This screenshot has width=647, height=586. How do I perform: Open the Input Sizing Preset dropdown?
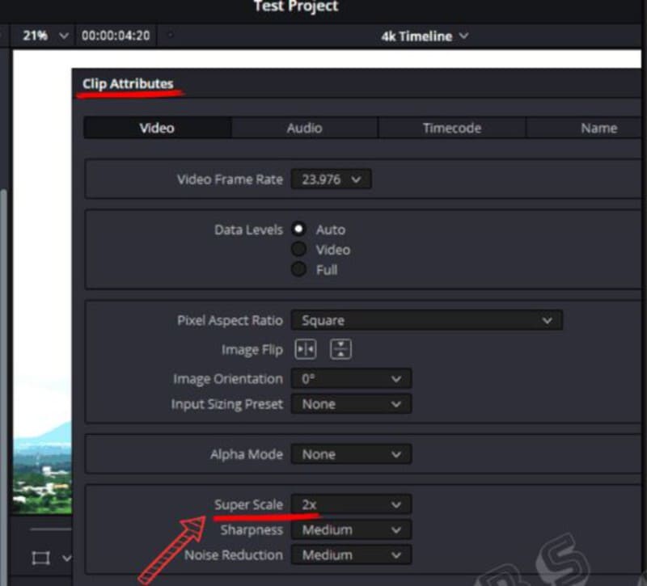(351, 404)
